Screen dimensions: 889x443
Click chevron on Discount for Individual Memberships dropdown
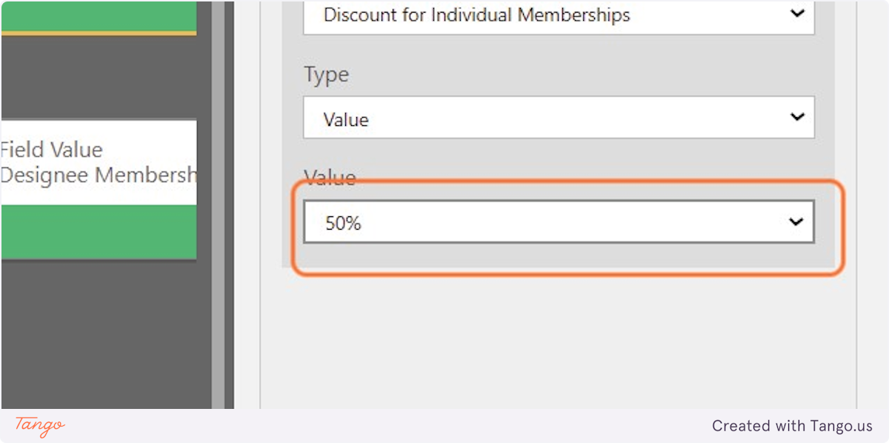coord(797,13)
